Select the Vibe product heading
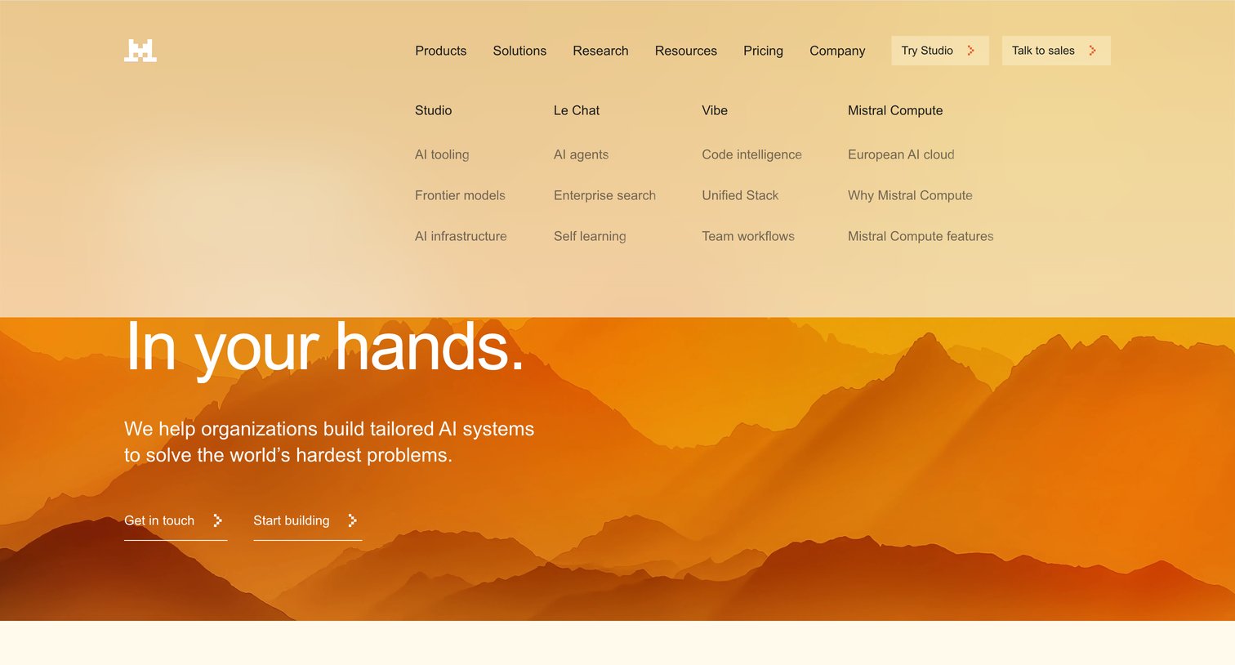Image resolution: width=1235 pixels, height=665 pixels. (715, 110)
